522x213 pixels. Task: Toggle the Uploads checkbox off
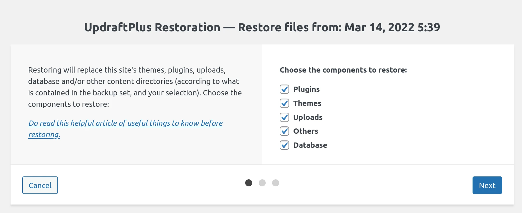pos(284,117)
